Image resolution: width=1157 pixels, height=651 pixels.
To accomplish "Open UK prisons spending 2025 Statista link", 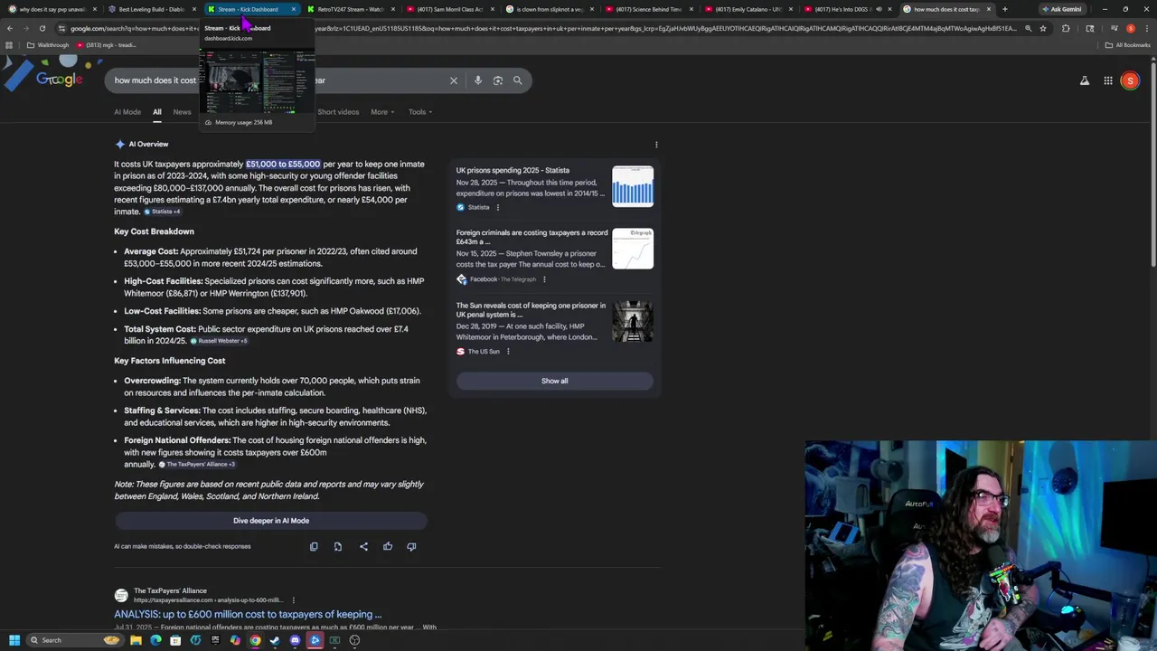I will coord(513,170).
